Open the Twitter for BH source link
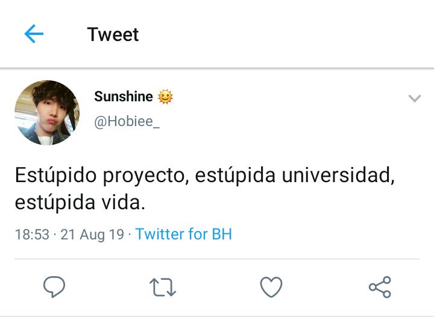The width and height of the screenshot is (434, 319). [184, 234]
